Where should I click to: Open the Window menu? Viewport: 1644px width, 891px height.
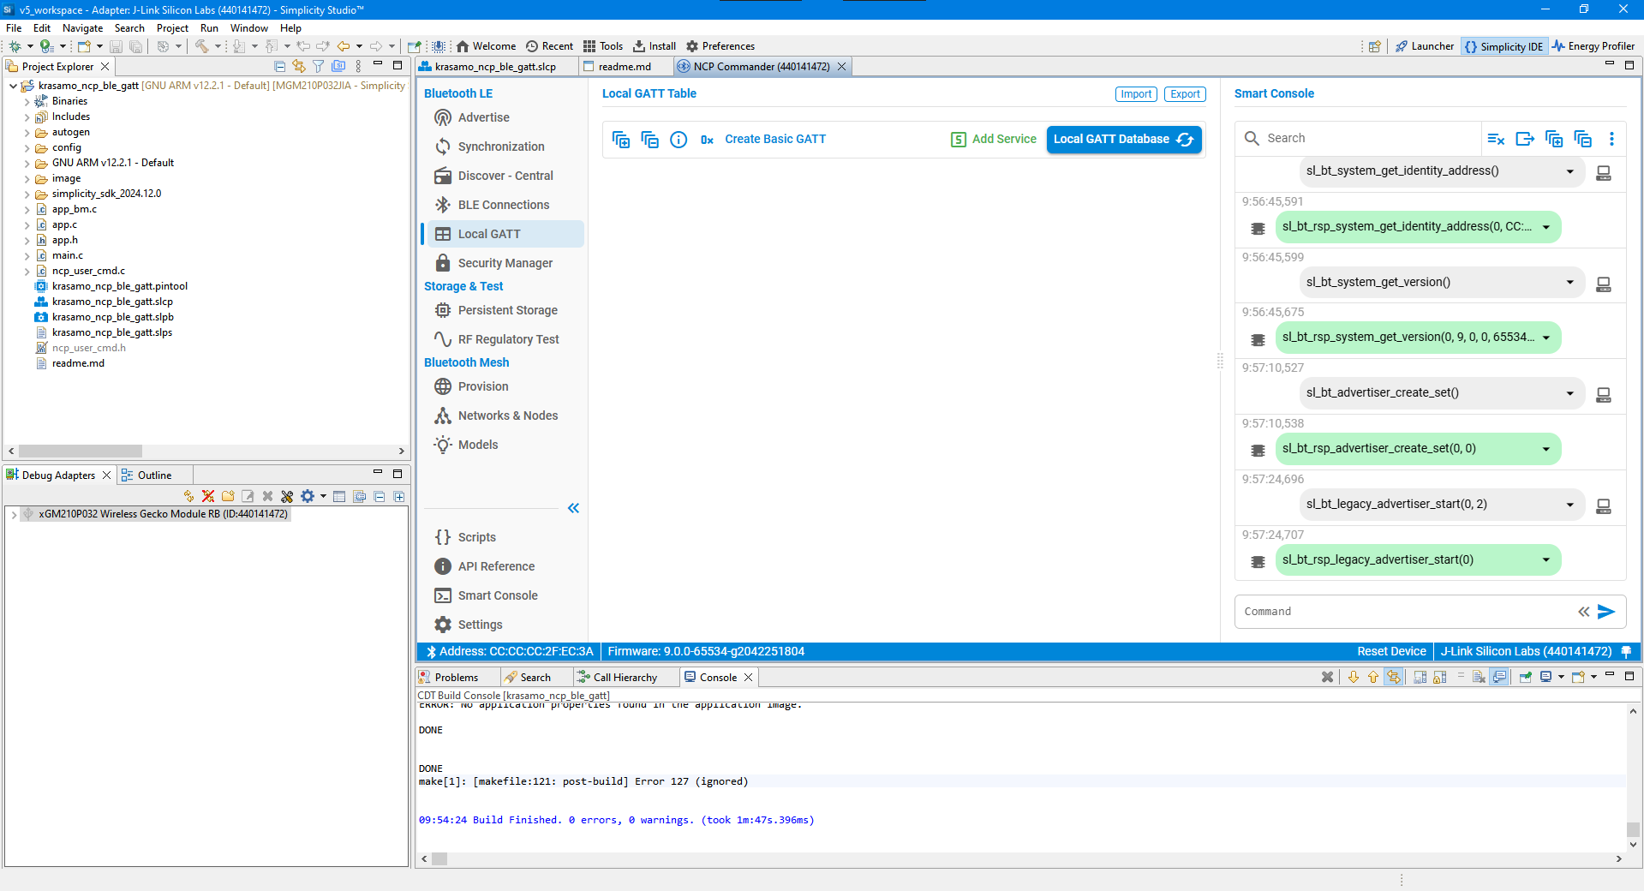248,28
